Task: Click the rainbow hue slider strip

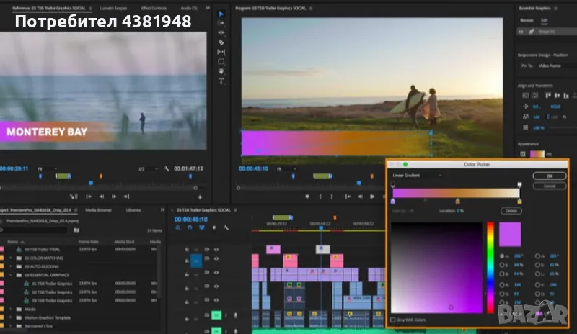Action: pos(491,266)
